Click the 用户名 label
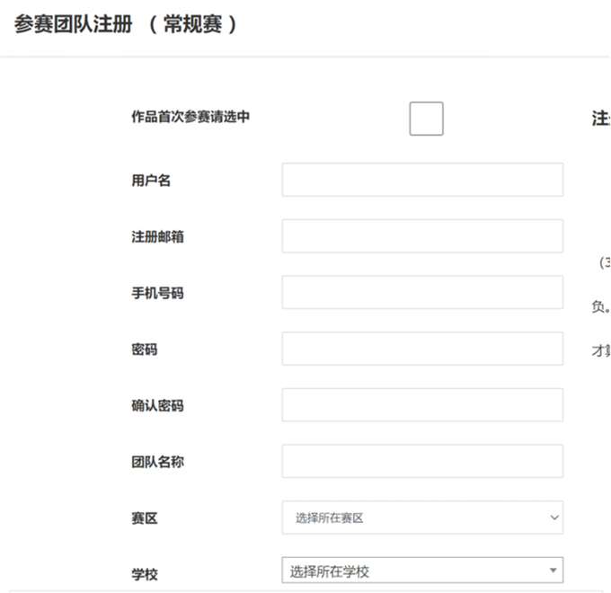Screen dimensions: 611x593 (x=151, y=181)
